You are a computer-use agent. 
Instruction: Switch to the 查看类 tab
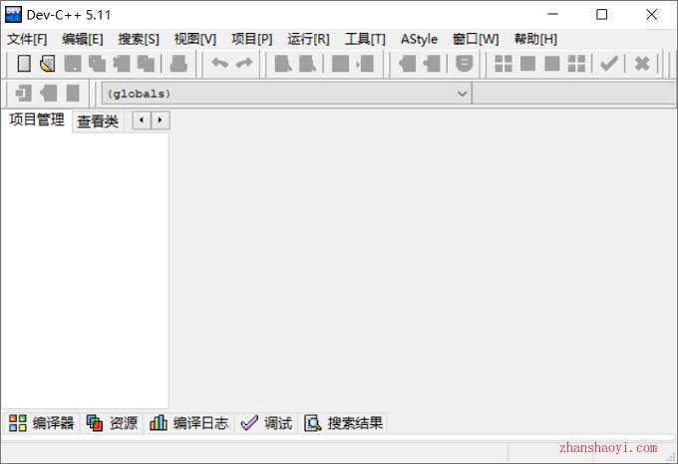[x=98, y=121]
